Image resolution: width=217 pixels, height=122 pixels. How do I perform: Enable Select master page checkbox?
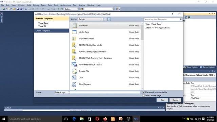[143, 96]
